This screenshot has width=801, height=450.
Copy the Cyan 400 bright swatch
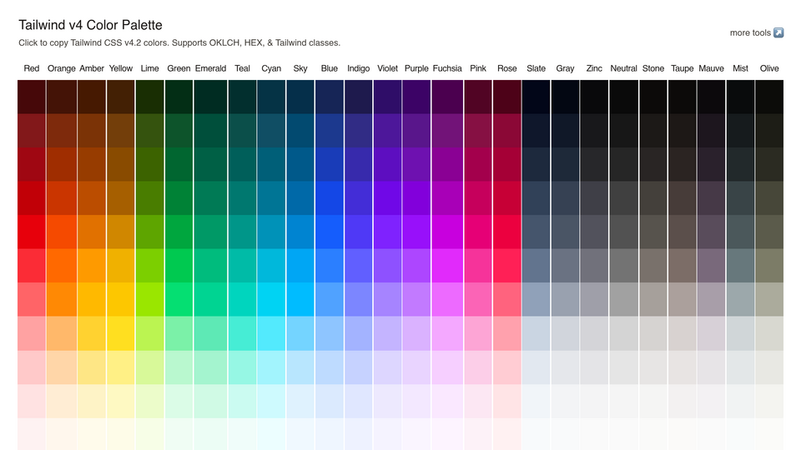point(271,299)
